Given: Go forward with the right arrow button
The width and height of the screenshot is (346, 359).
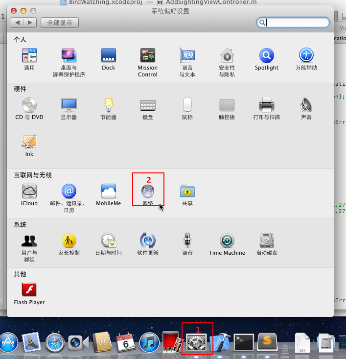Looking at the screenshot, I should click(x=30, y=23).
